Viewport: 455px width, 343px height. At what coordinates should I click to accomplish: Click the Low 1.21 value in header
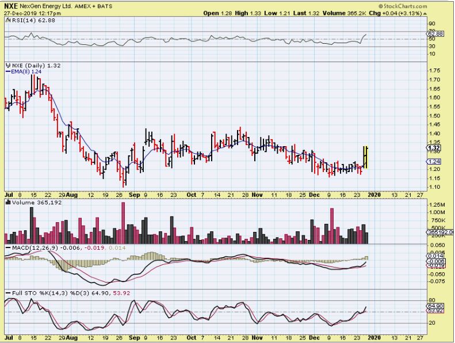coord(277,13)
